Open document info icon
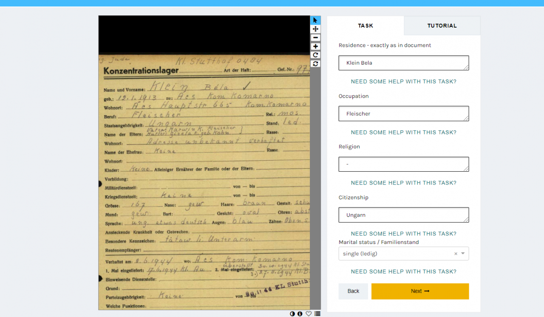The height and width of the screenshot is (317, 544). click(300, 314)
